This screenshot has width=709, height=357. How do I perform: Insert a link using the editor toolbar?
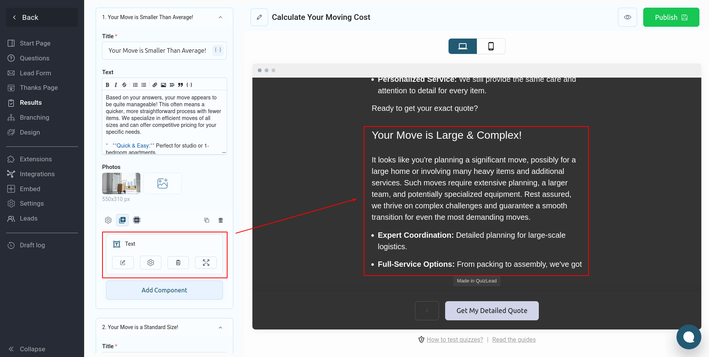[154, 85]
